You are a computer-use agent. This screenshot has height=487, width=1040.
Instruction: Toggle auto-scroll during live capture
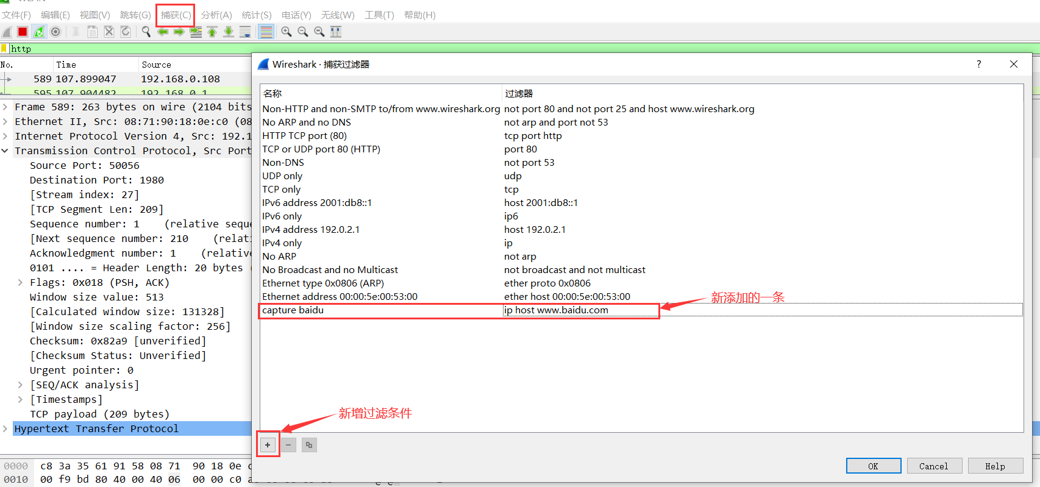245,32
